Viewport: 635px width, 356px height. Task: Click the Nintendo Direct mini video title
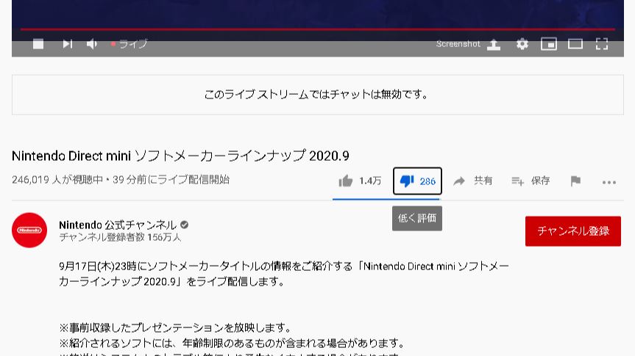[x=180, y=156]
